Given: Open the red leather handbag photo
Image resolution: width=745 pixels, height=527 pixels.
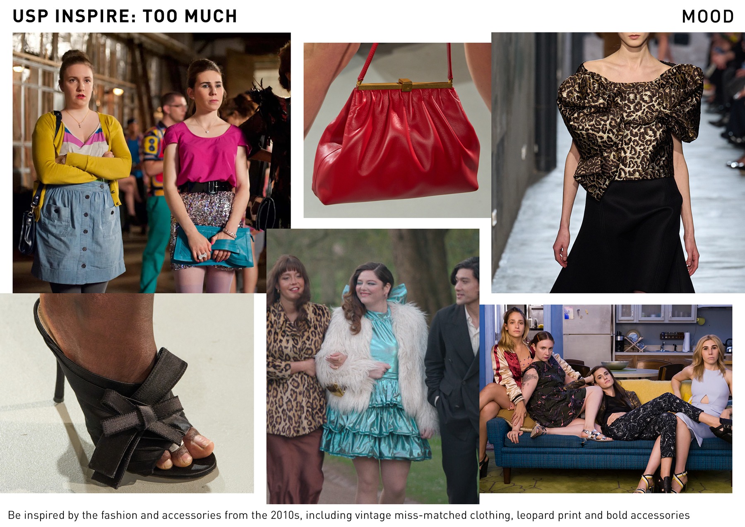Looking at the screenshot, I should (397, 130).
